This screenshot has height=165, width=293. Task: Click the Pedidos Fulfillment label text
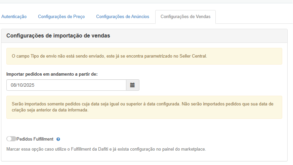tap(35, 139)
